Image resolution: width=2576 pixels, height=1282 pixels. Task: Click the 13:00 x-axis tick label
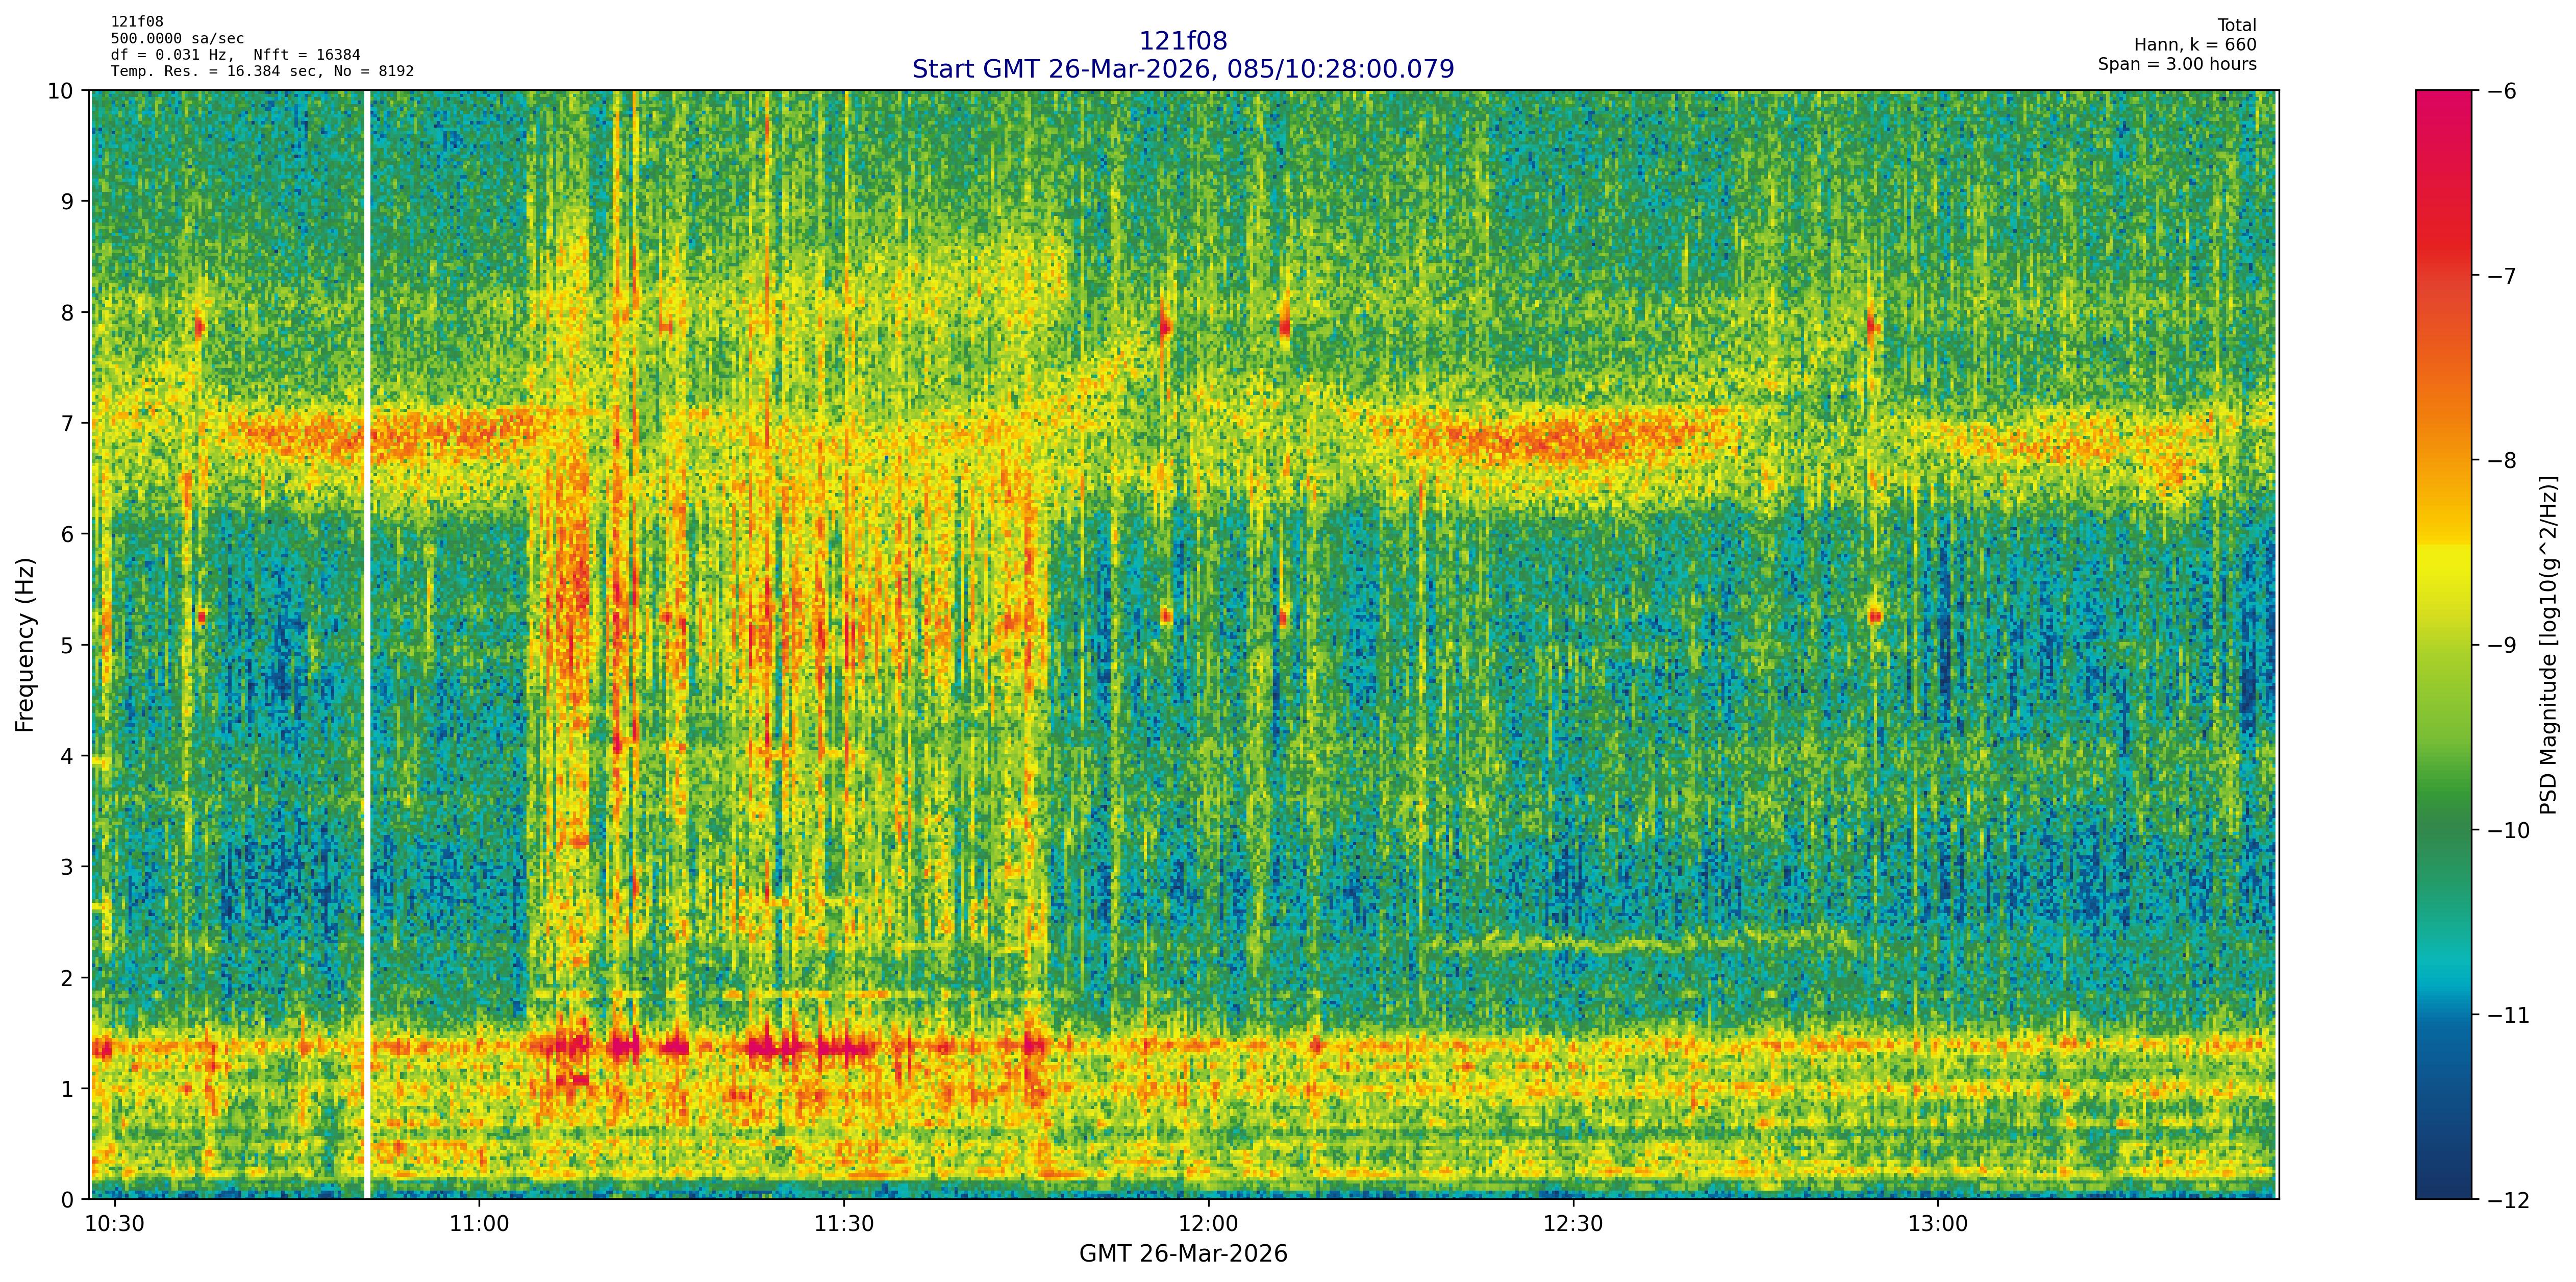1938,1225
